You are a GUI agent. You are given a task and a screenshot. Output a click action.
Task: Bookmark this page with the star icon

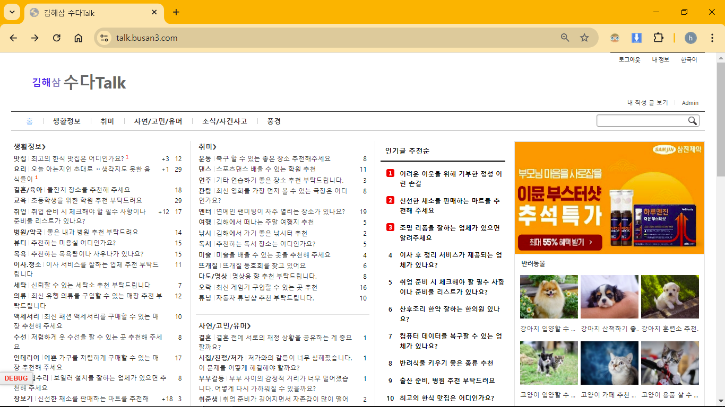coord(584,38)
